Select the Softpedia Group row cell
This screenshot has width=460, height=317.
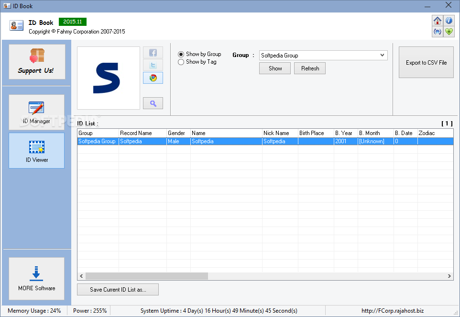[x=98, y=141]
